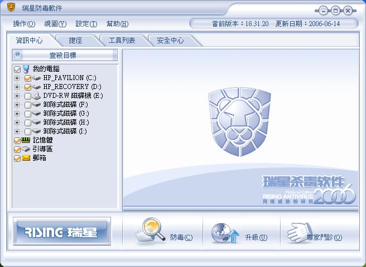
Task: Switch to the 捷徑 tab
Action: point(75,41)
